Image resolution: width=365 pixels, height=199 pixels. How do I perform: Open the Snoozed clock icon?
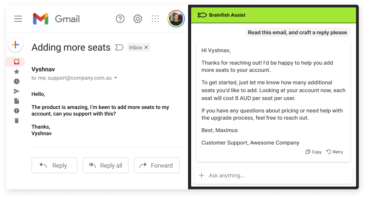16,81
